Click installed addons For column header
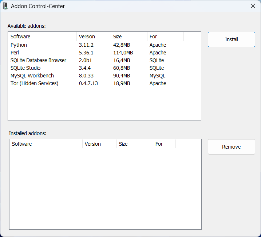The image size is (261, 237). [164, 144]
